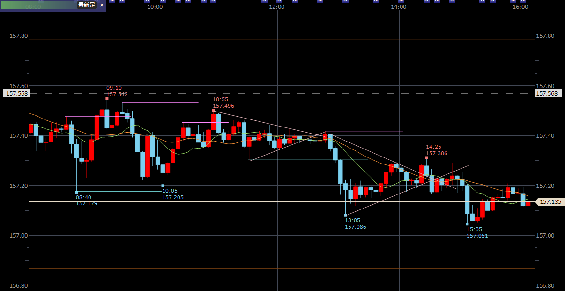Click the 09:10 high marker at 157.542
The width and height of the screenshot is (565, 291).
(107, 99)
